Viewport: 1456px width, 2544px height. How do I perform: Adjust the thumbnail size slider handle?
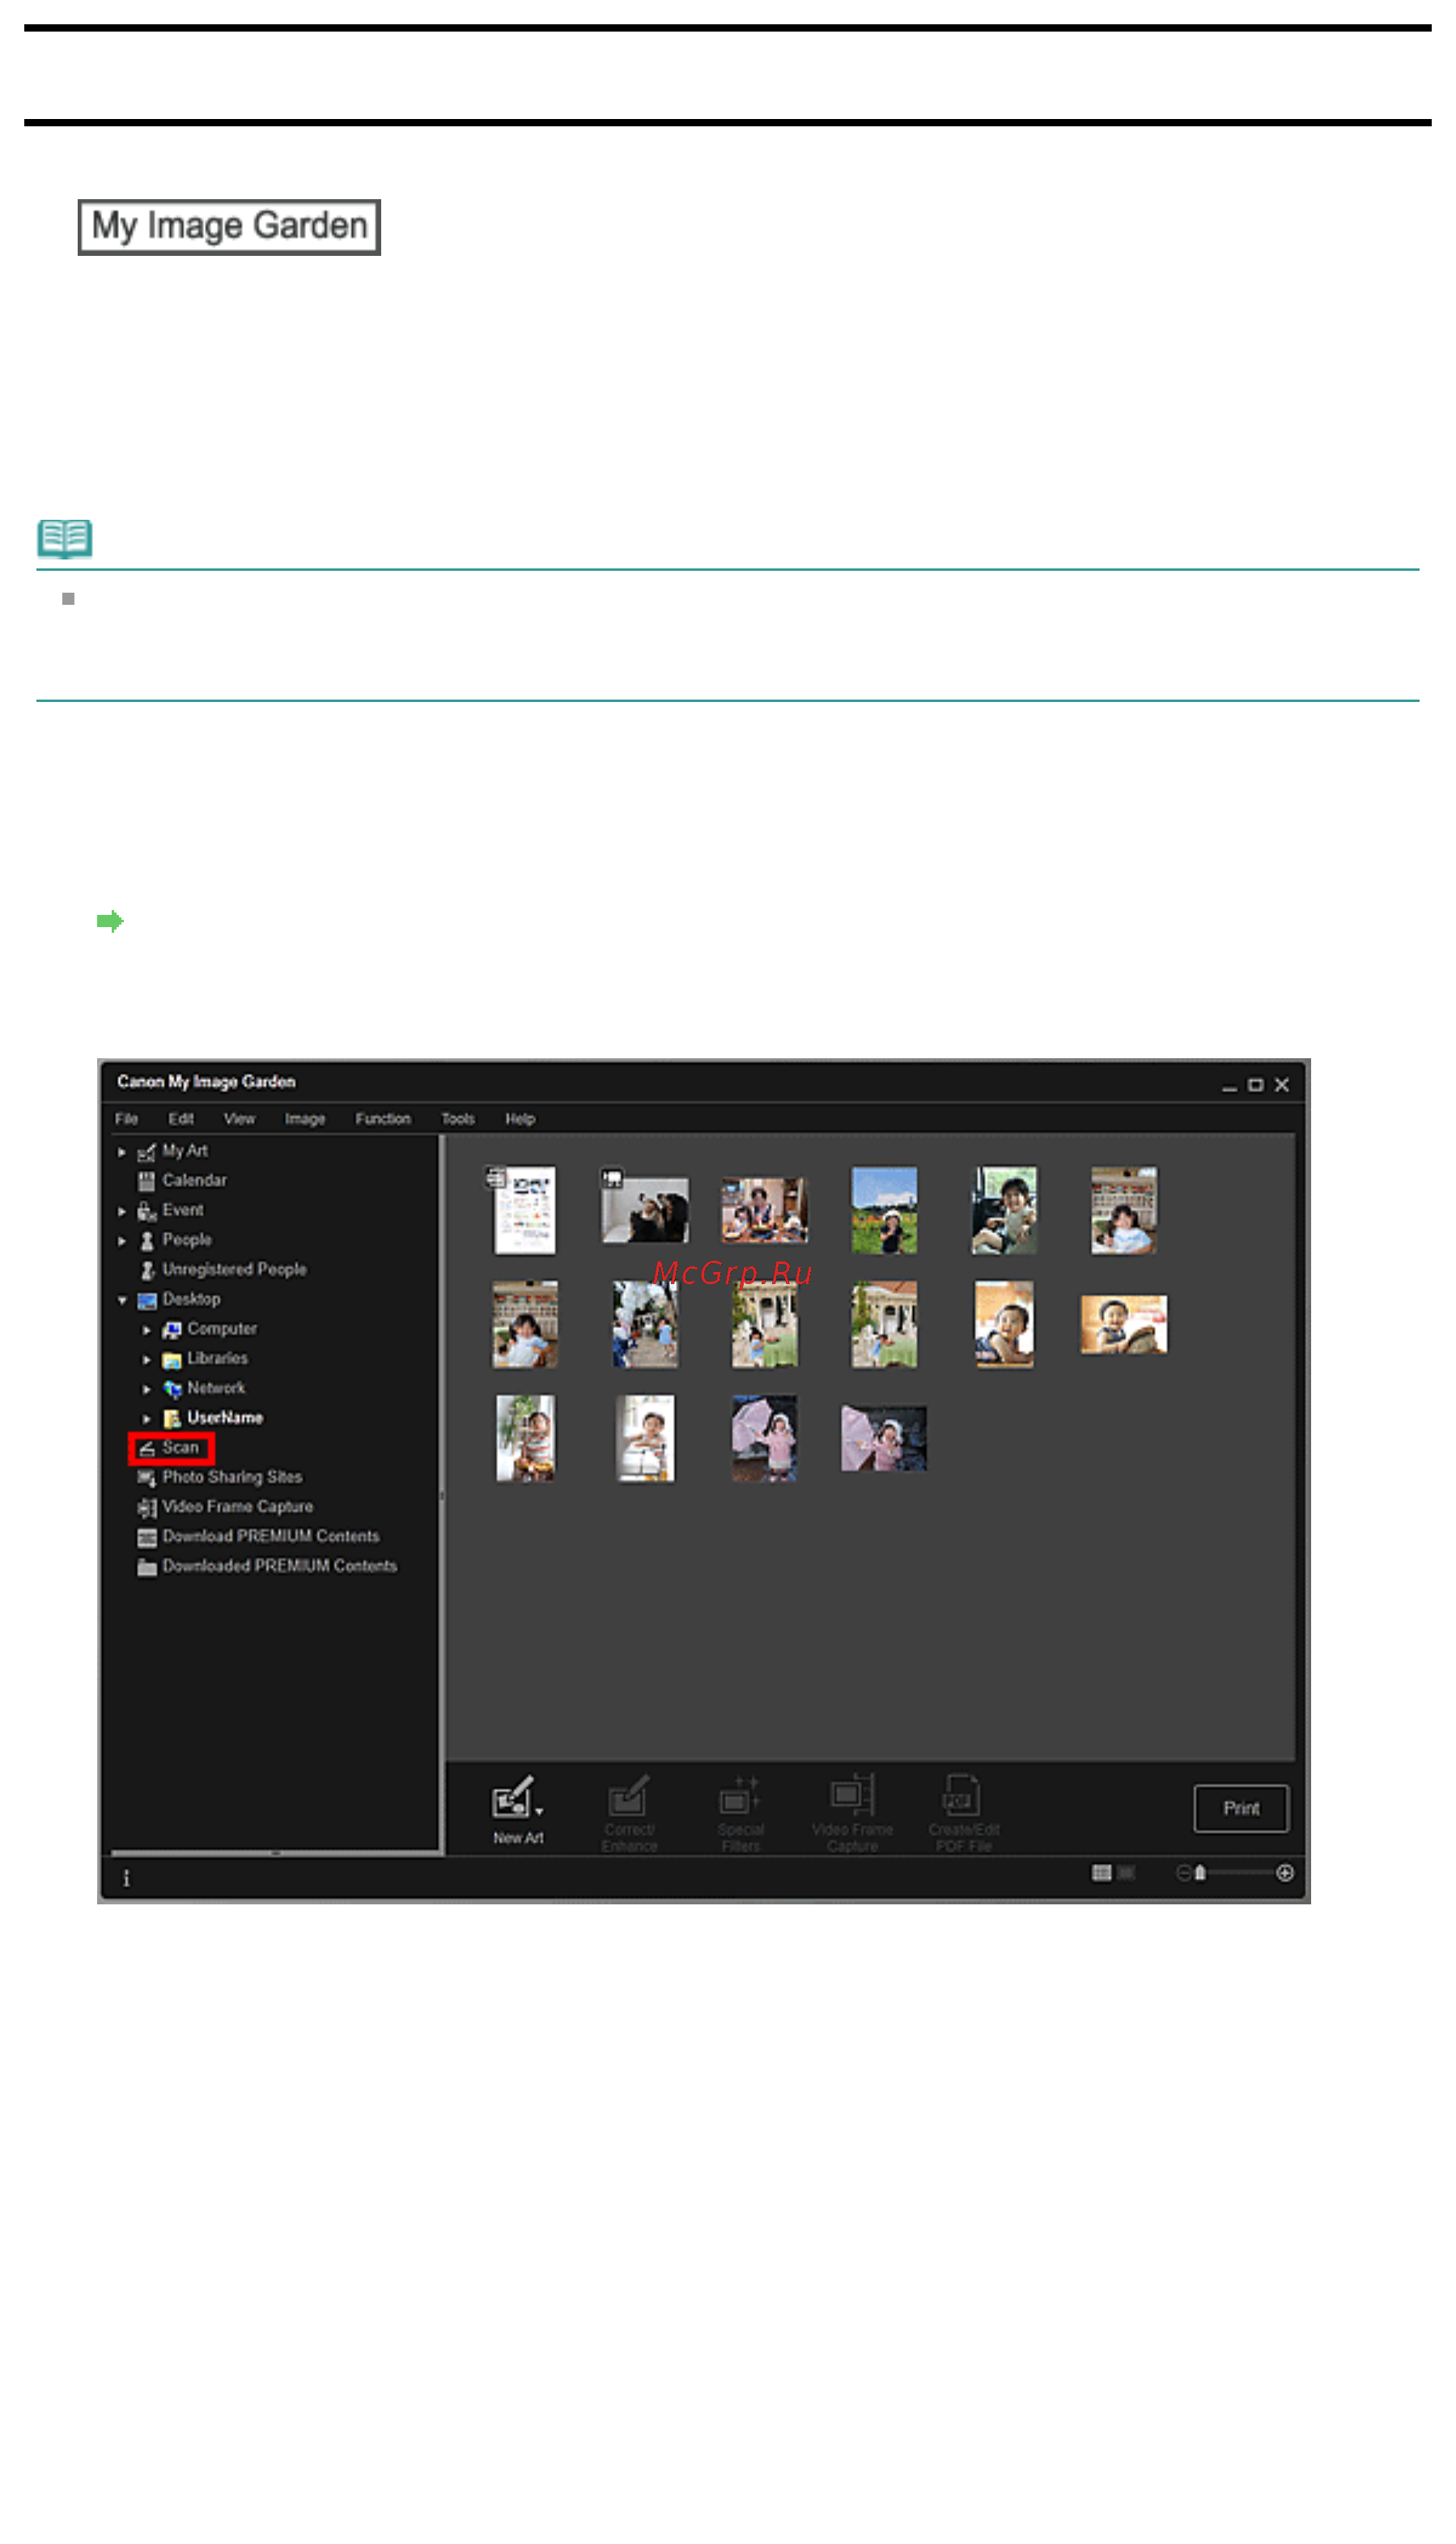click(1200, 1874)
